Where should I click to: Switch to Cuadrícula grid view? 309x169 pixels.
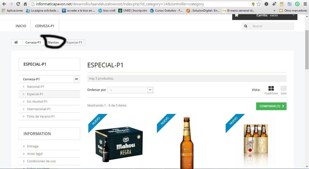[271, 90]
